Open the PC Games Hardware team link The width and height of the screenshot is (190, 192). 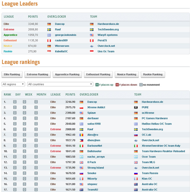tap(155, 118)
